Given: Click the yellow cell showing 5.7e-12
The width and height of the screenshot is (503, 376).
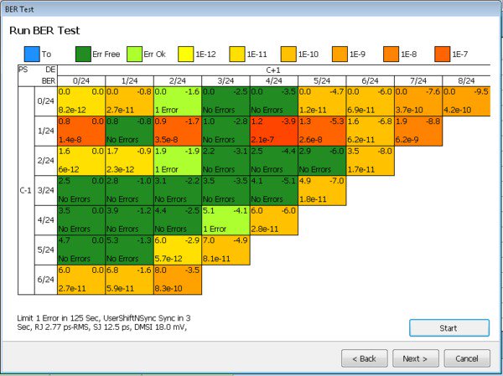Looking at the screenshot, I should click(177, 249).
